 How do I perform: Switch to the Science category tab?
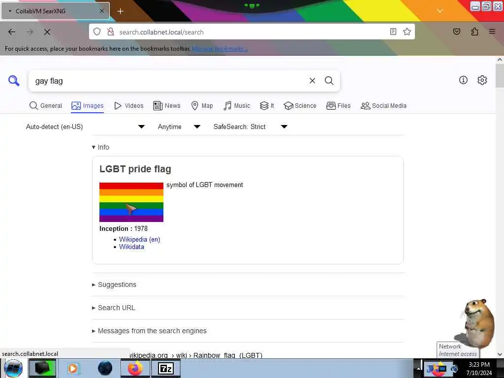point(300,106)
